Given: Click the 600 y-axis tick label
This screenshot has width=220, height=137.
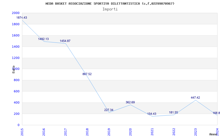Looking at the screenshot, I should [x=16, y=92].
